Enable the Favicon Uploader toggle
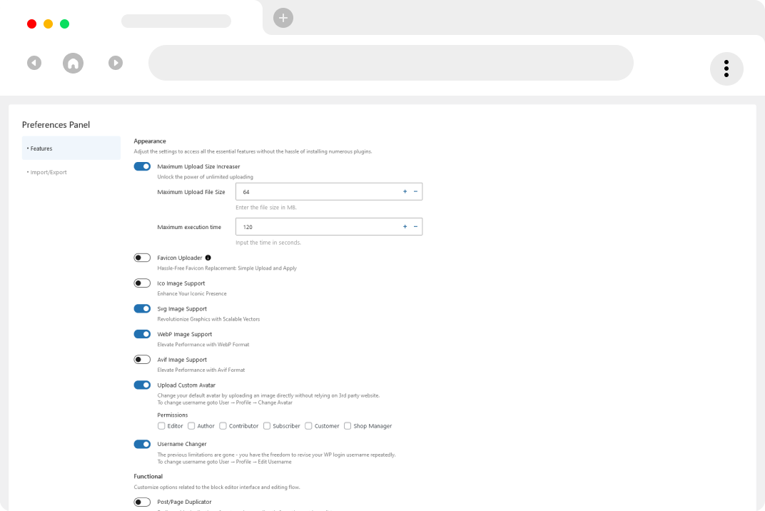 [142, 258]
